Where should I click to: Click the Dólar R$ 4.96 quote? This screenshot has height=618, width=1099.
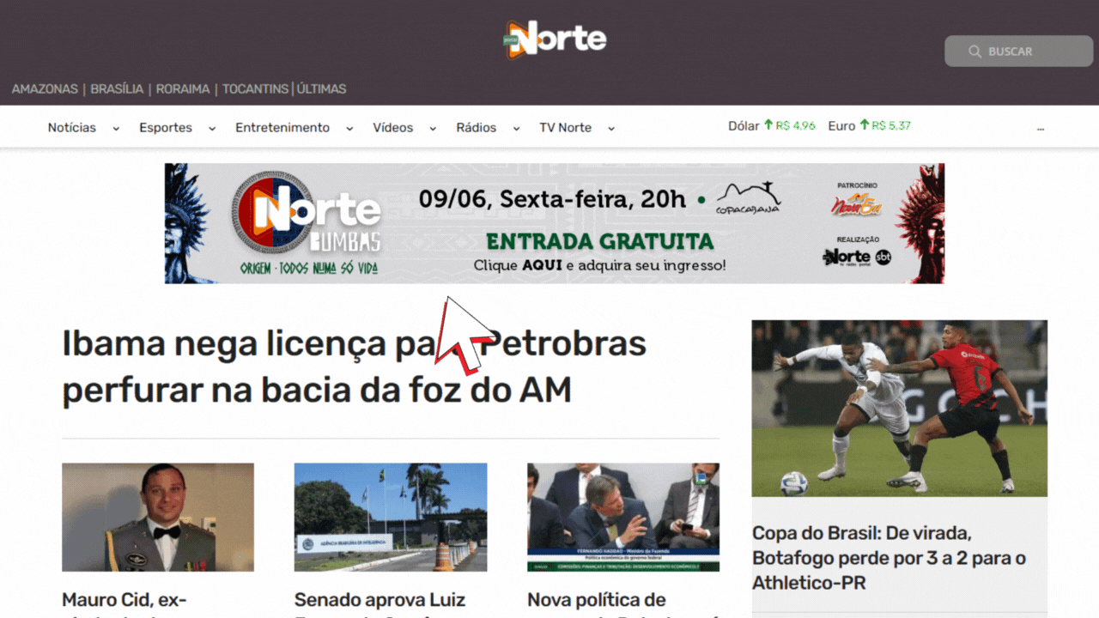772,125
